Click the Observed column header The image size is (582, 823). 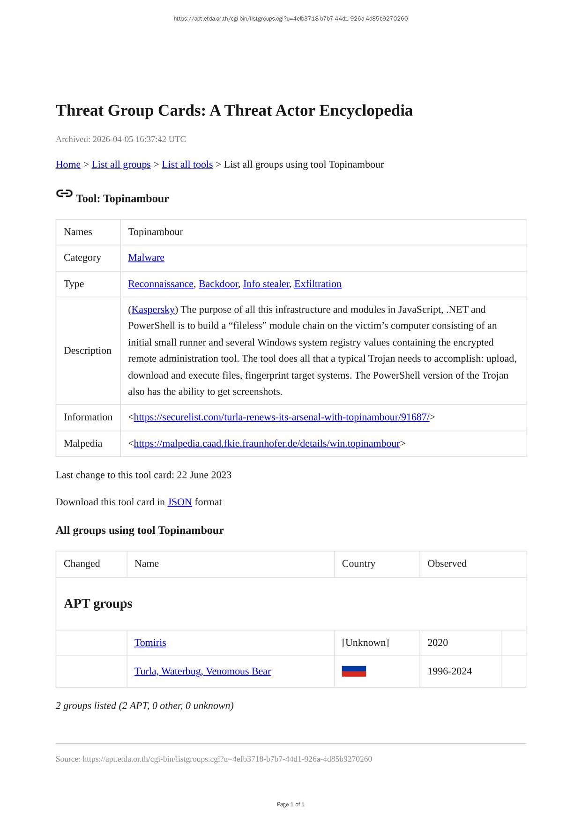tap(447, 563)
